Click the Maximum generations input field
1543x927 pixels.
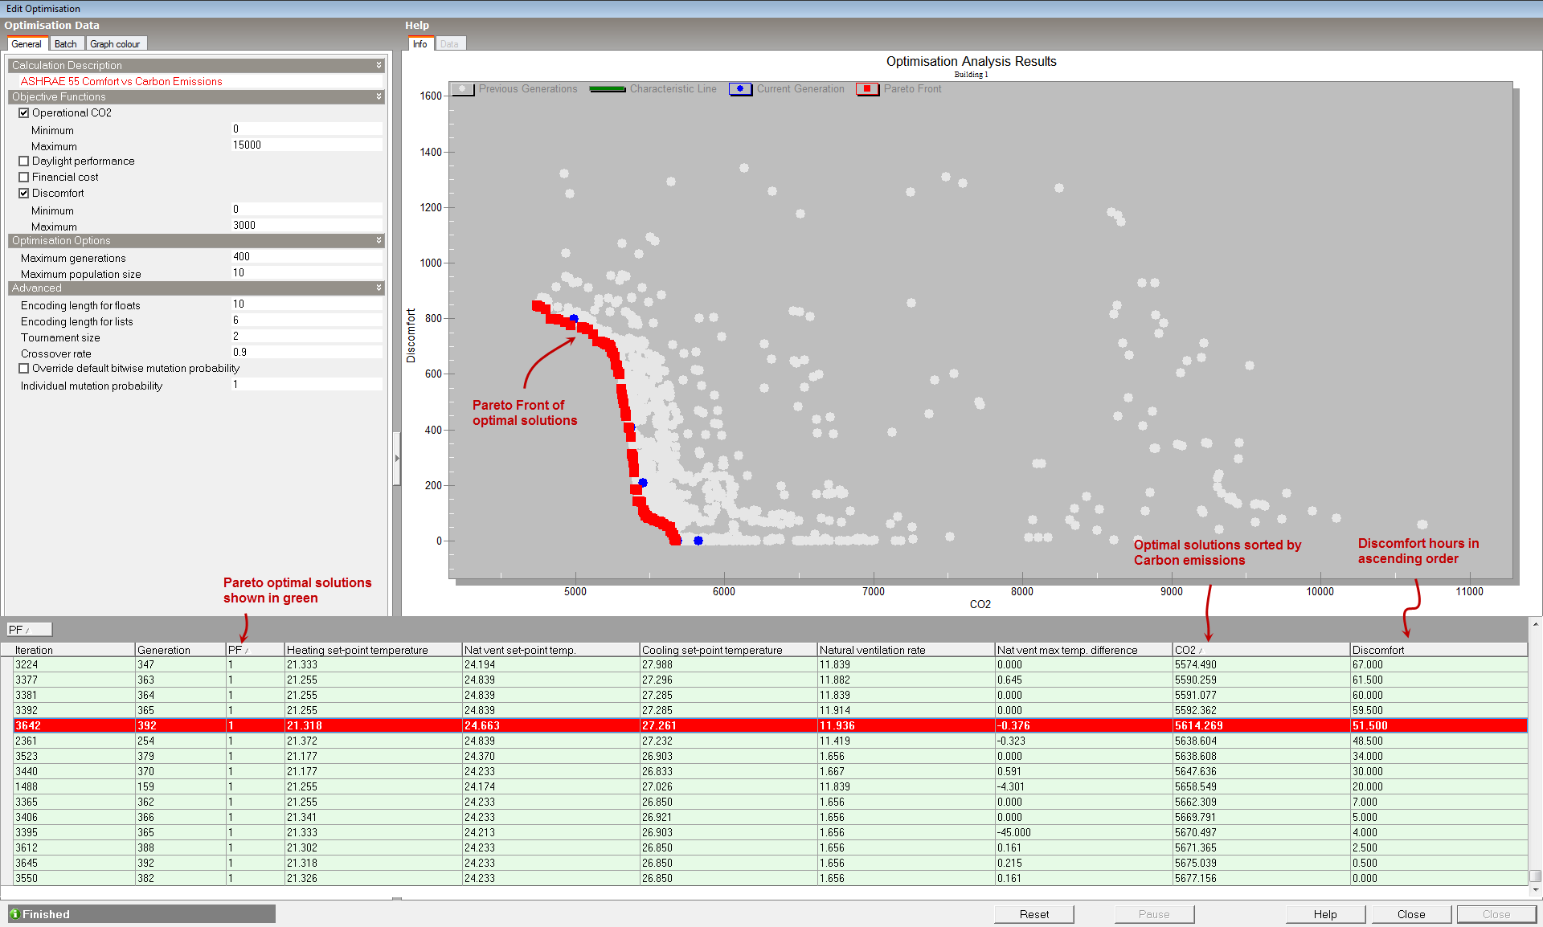(306, 257)
